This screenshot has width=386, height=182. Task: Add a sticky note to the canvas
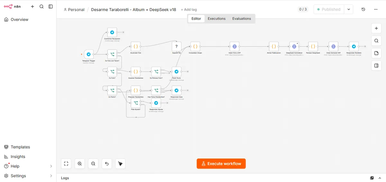point(376,53)
